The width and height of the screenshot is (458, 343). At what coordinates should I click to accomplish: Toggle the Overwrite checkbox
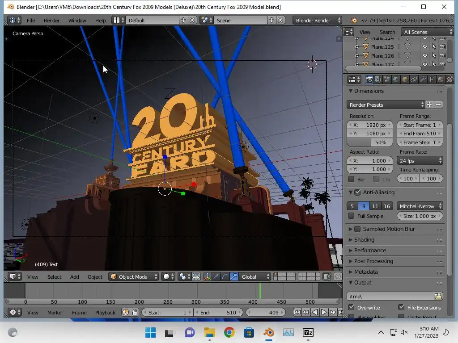352,307
